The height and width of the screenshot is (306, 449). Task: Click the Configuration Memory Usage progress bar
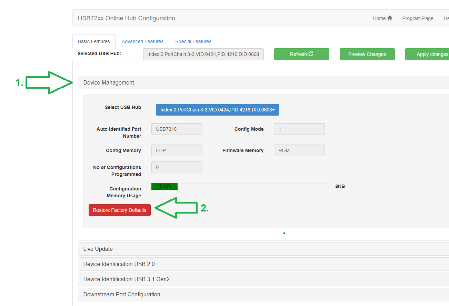point(238,186)
